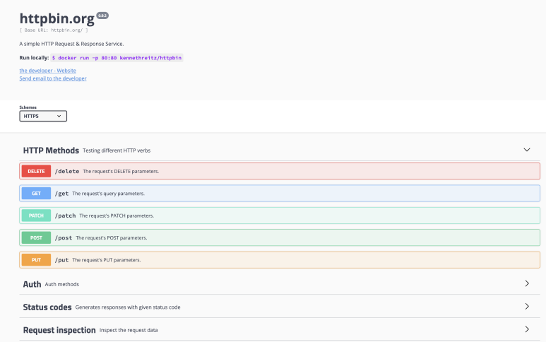Expand the Auth section chevron
Viewport: 546px width, 342px height.
[527, 283]
